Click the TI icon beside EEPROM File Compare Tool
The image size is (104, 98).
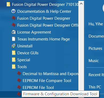[x=19, y=80]
